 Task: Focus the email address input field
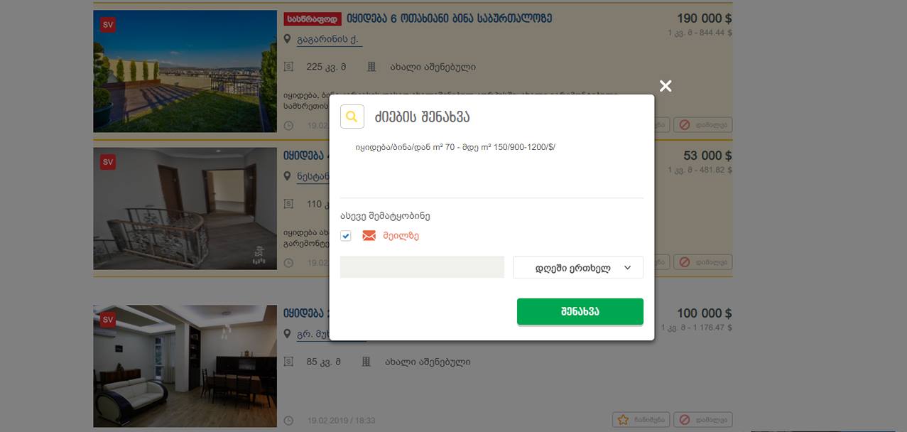(x=422, y=267)
